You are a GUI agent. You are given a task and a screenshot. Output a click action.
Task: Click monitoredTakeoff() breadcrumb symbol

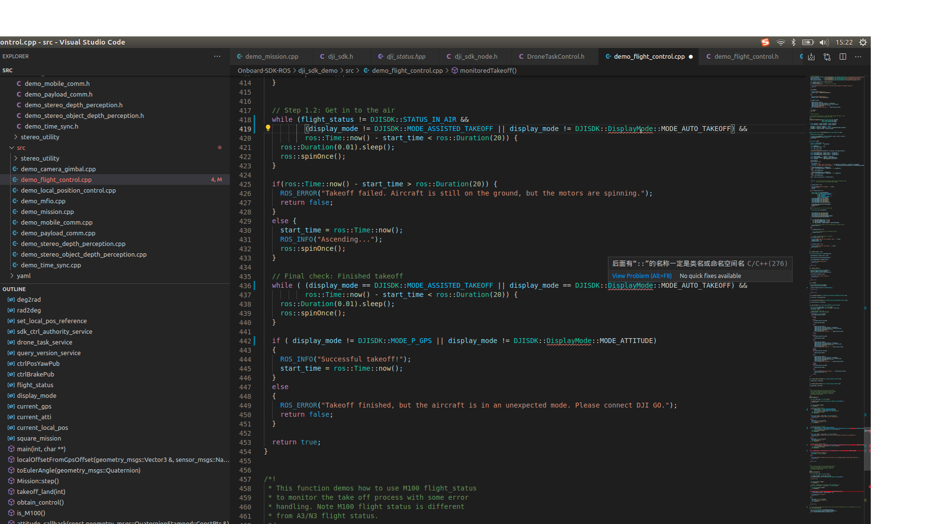(x=488, y=71)
